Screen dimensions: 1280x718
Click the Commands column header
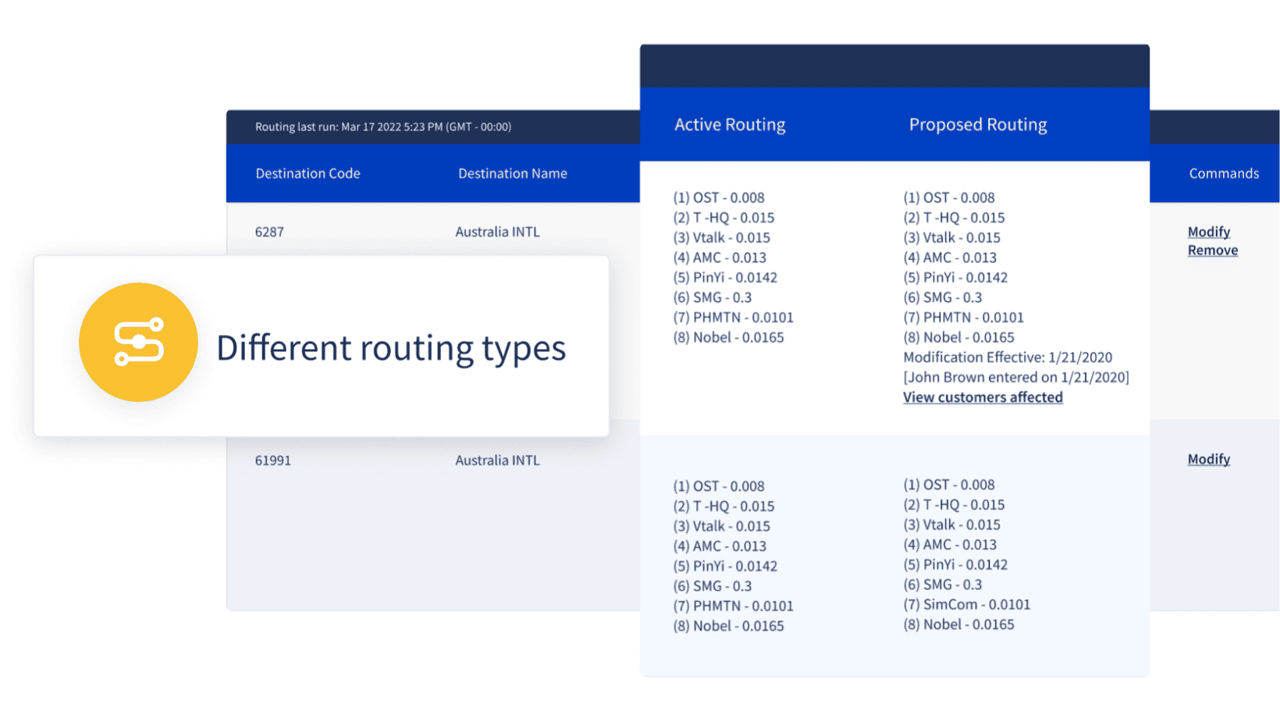1223,173
